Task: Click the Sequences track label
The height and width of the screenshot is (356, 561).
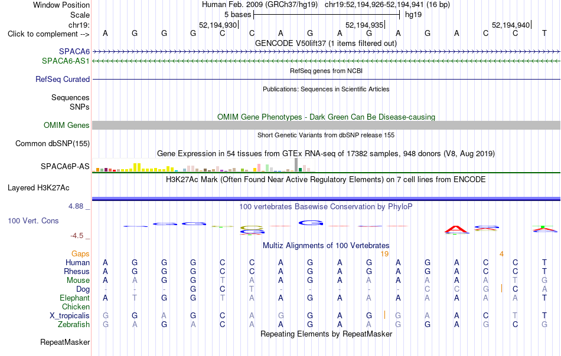Action: coord(70,97)
